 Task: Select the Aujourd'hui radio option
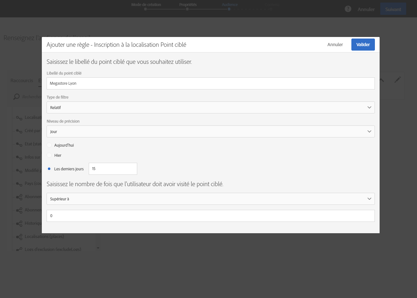pyautogui.click(x=49, y=145)
